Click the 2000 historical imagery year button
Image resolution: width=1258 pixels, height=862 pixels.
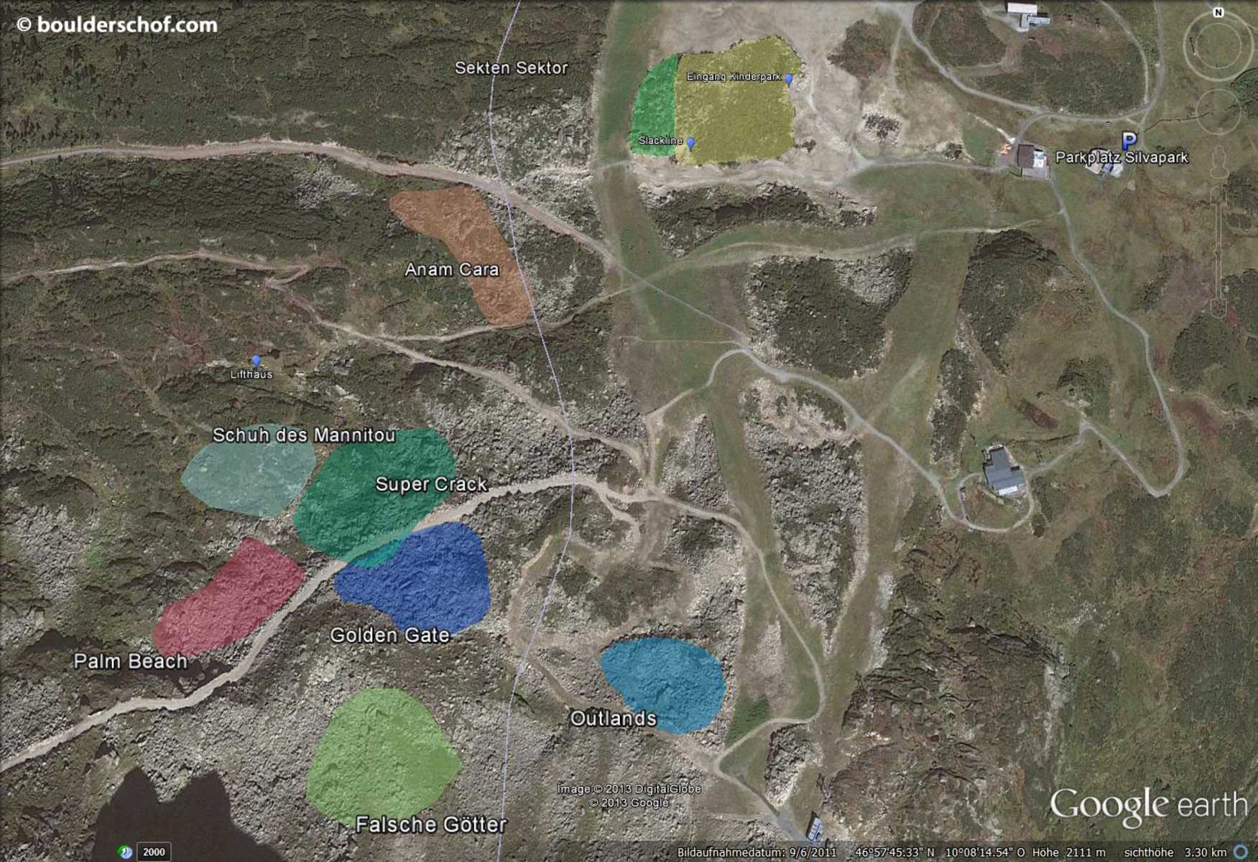click(x=154, y=852)
